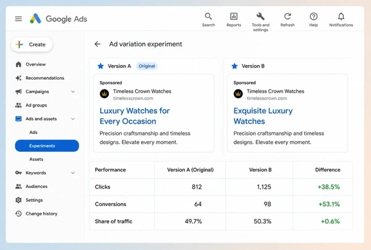Click Version B ad description text
The width and height of the screenshot is (371, 250).
(x=279, y=138)
